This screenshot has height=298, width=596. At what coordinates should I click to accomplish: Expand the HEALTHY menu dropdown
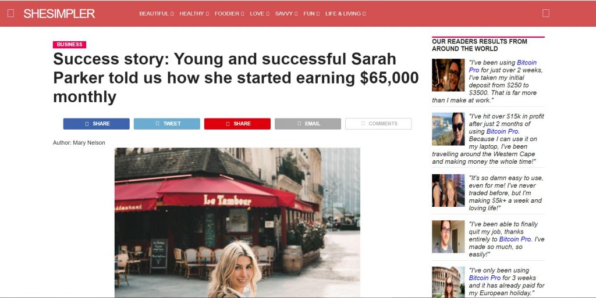coord(194,13)
